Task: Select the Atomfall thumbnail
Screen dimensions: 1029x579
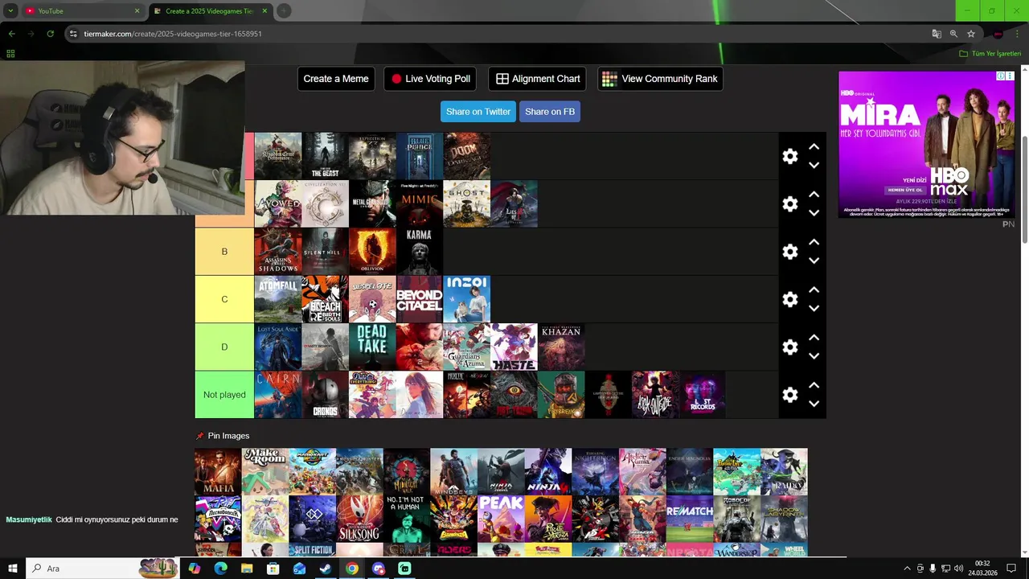Action: pos(278,299)
